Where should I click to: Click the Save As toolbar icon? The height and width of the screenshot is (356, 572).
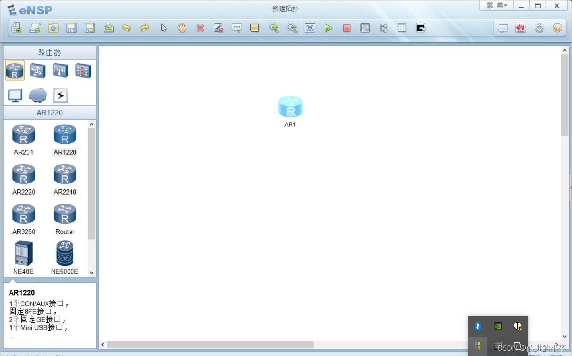(90, 28)
